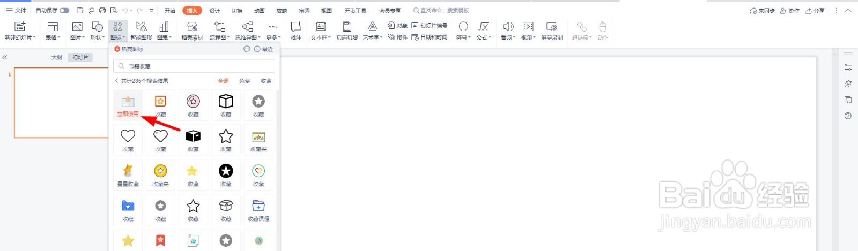Viewport: 858px width, 251px height.
Task: Click the print icon in quick access bar
Action: point(102,10)
